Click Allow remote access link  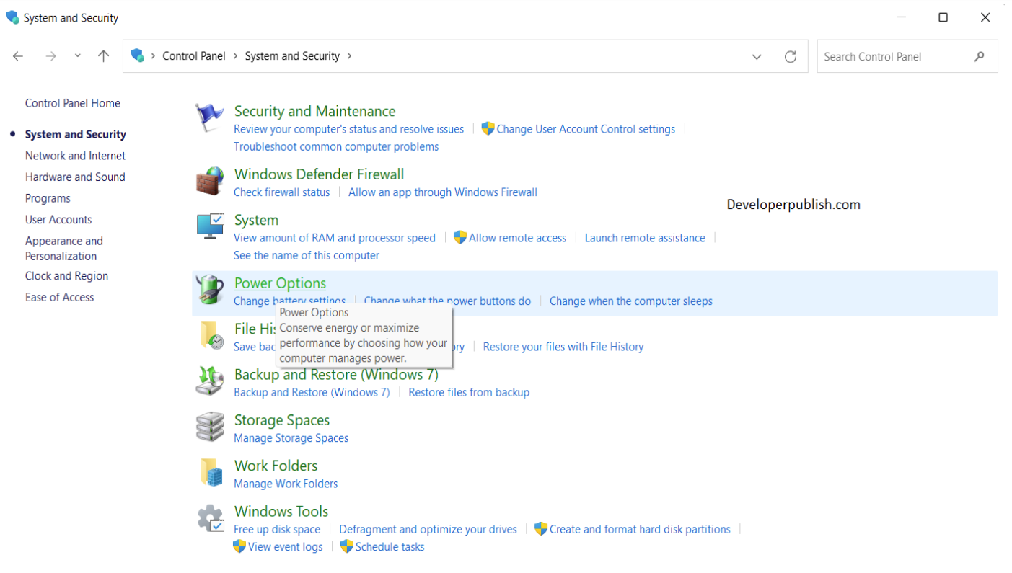coord(518,238)
